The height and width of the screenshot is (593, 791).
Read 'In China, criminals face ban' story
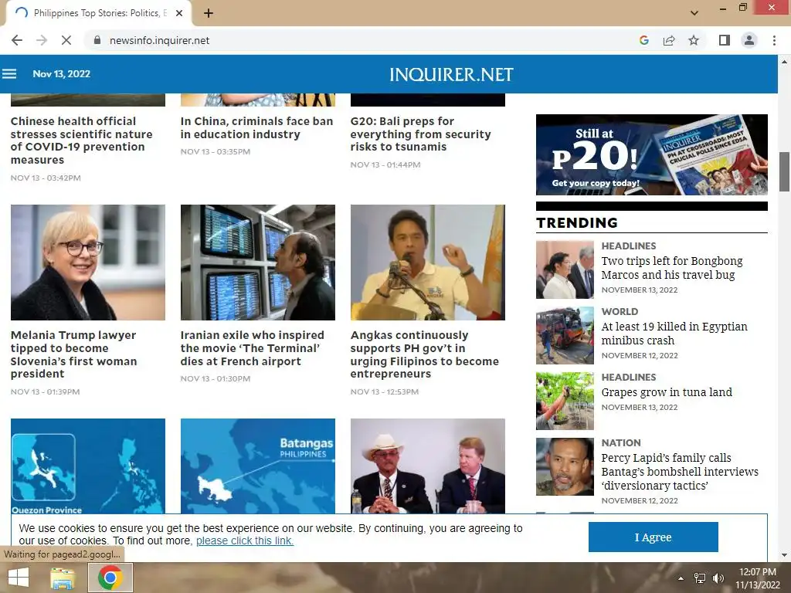coord(256,127)
